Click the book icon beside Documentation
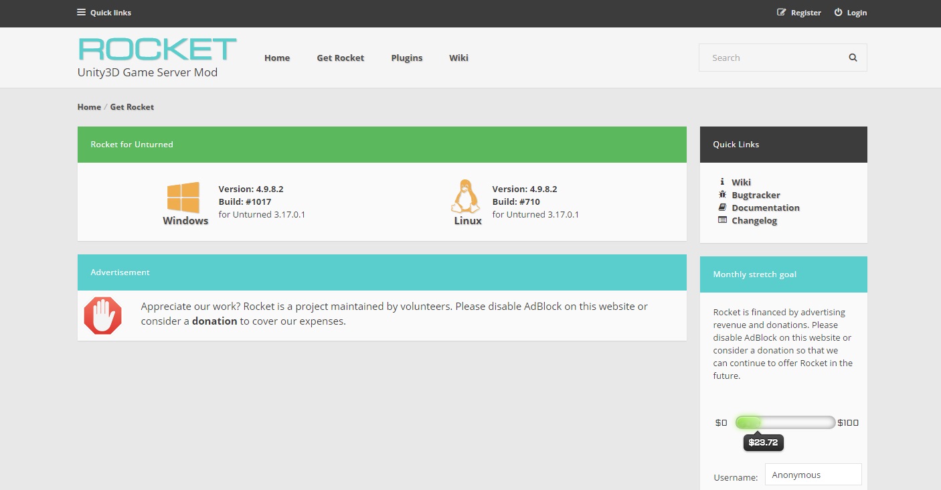The image size is (941, 490). pyautogui.click(x=722, y=207)
